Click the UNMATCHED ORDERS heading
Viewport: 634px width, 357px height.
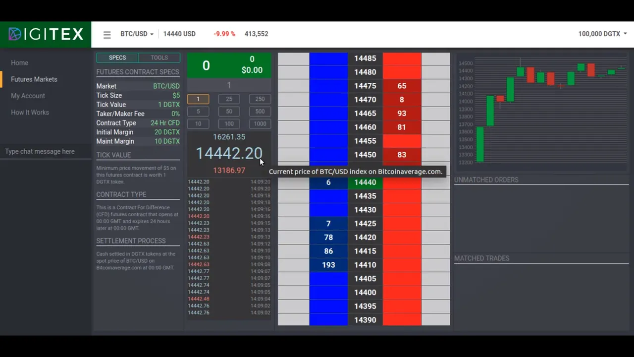[486, 180]
